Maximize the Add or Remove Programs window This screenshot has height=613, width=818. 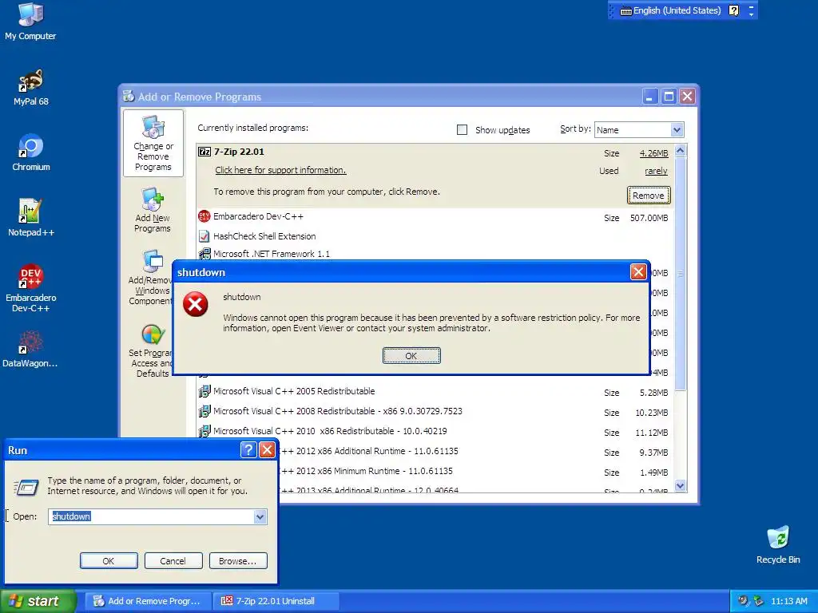[x=669, y=97]
